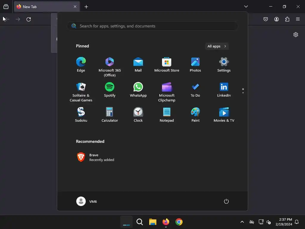Open Movies & TV
305x229 pixels.
click(x=224, y=115)
